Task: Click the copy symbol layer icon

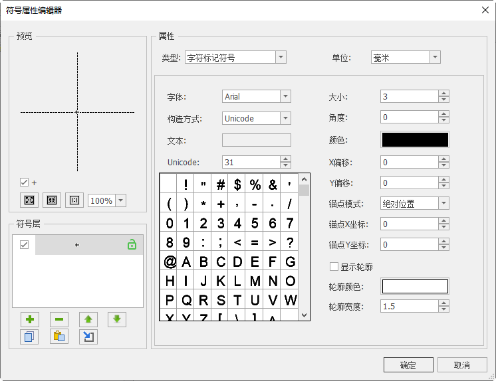Action: [29, 337]
